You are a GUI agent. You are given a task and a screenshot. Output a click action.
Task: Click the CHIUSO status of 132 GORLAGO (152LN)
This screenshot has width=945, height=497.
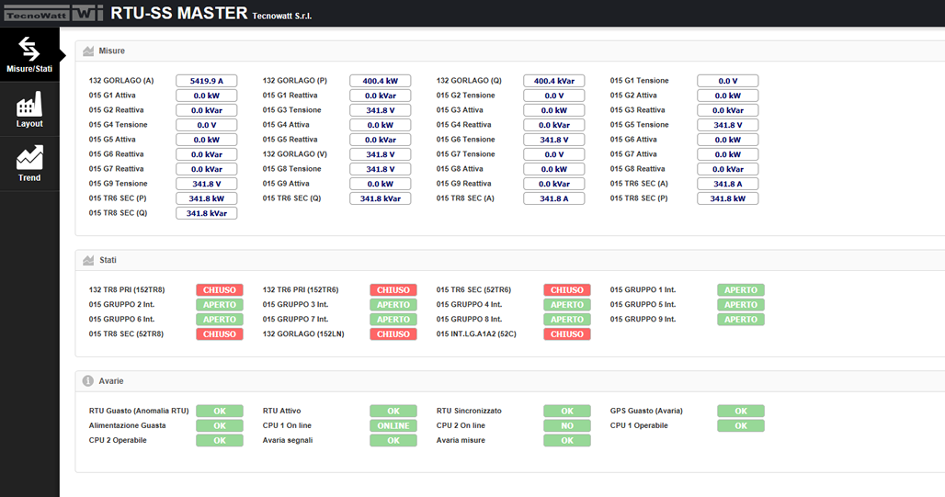tap(393, 334)
